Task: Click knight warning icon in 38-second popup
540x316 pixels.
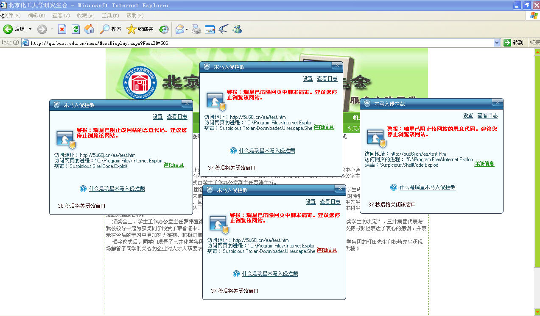Action: (x=66, y=139)
